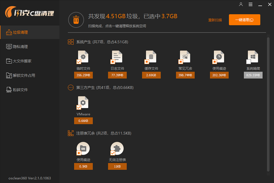Click the 常见冗余 icon

[x=185, y=57]
